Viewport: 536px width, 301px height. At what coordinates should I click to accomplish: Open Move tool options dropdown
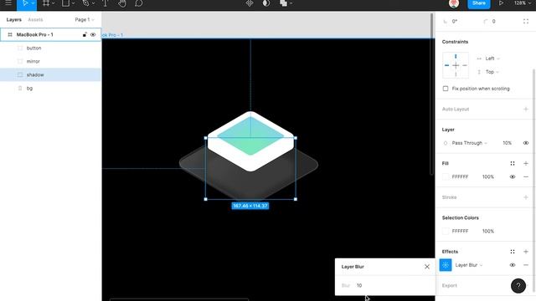tap(33, 3)
